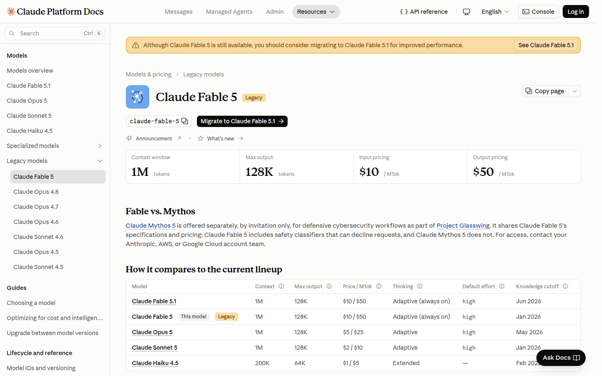This screenshot has width=602, height=376.
Task: Show info for the Knowledge cutoff column
Action: click(565, 286)
